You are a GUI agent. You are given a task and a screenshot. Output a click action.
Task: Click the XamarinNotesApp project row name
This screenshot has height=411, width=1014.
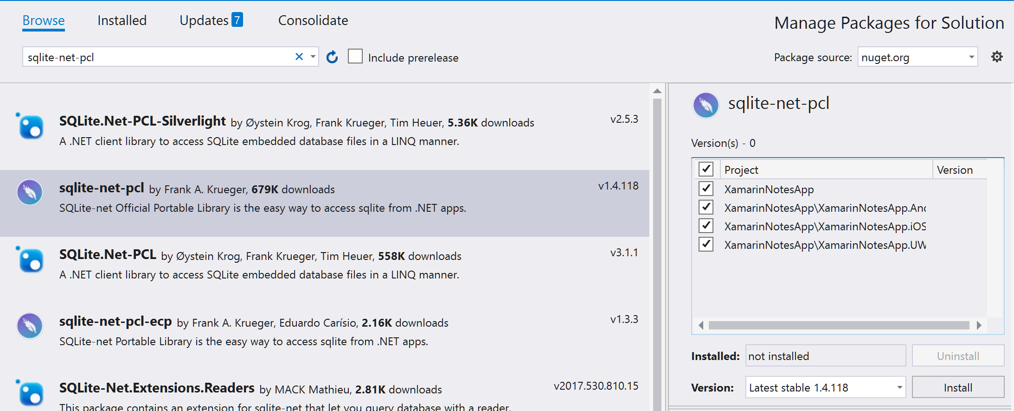click(x=769, y=189)
